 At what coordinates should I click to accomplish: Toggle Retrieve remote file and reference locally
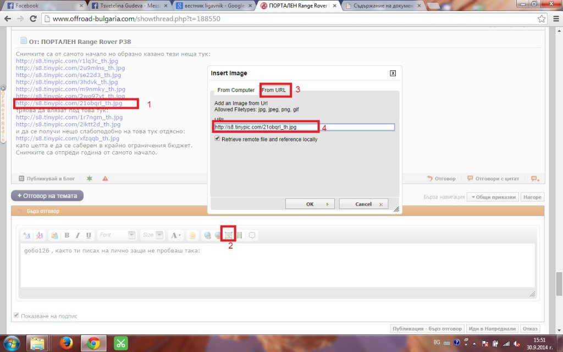pos(217,139)
